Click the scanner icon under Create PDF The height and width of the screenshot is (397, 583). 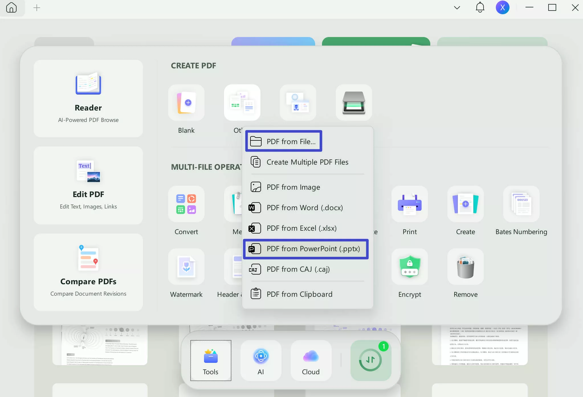coord(353,103)
